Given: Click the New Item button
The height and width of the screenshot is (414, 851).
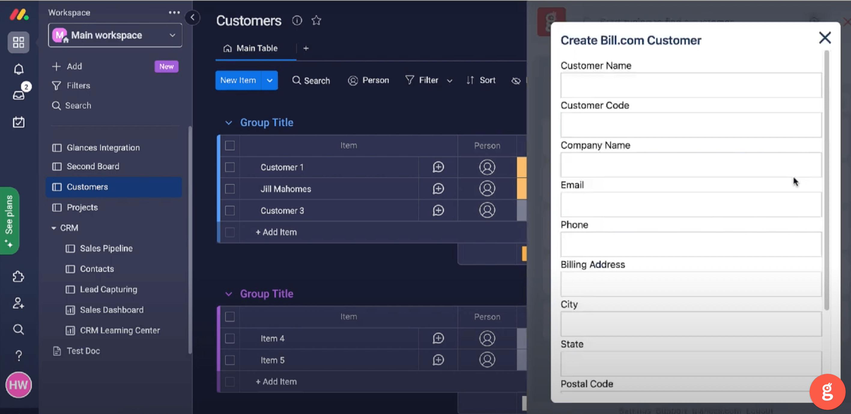Looking at the screenshot, I should pyautogui.click(x=238, y=80).
